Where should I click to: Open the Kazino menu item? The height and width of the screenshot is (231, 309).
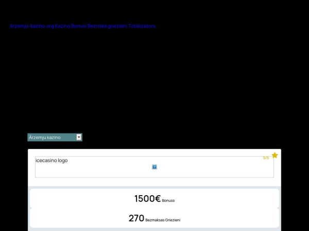62,26
